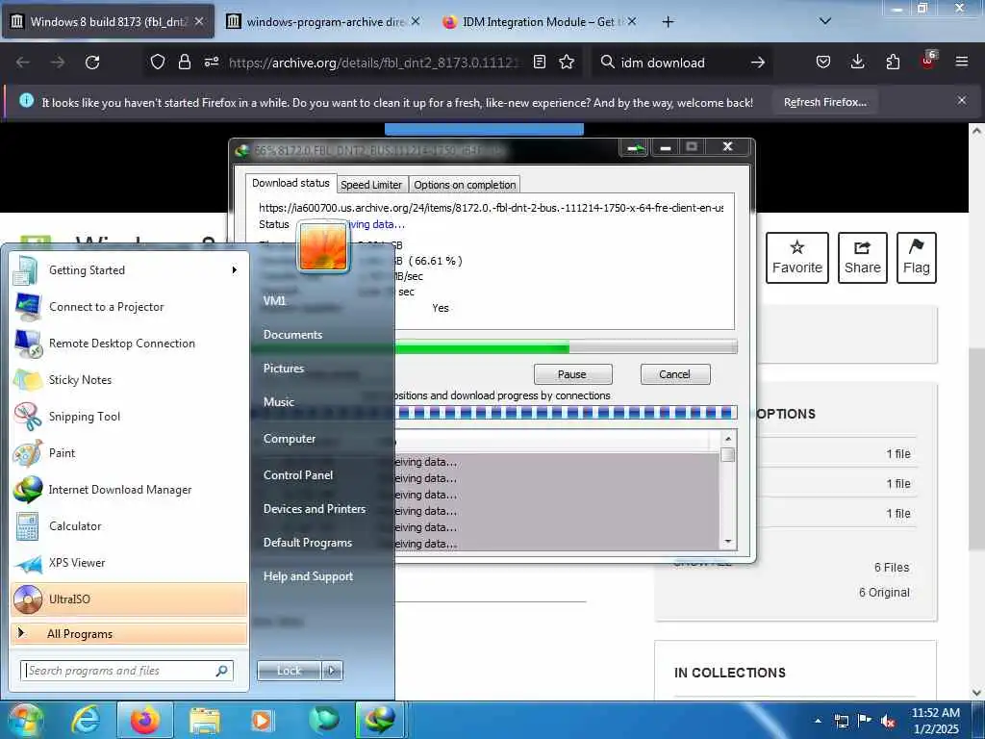
Task: Open Help and Support
Action: (x=323, y=576)
